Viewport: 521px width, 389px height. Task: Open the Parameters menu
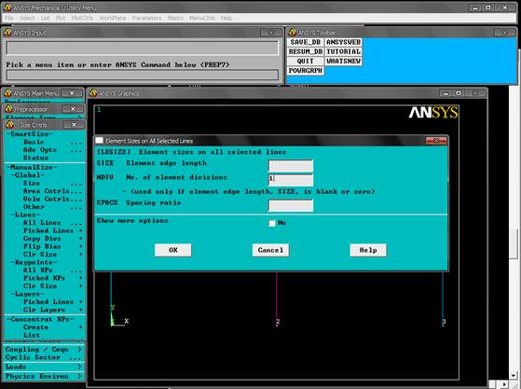coord(146,19)
